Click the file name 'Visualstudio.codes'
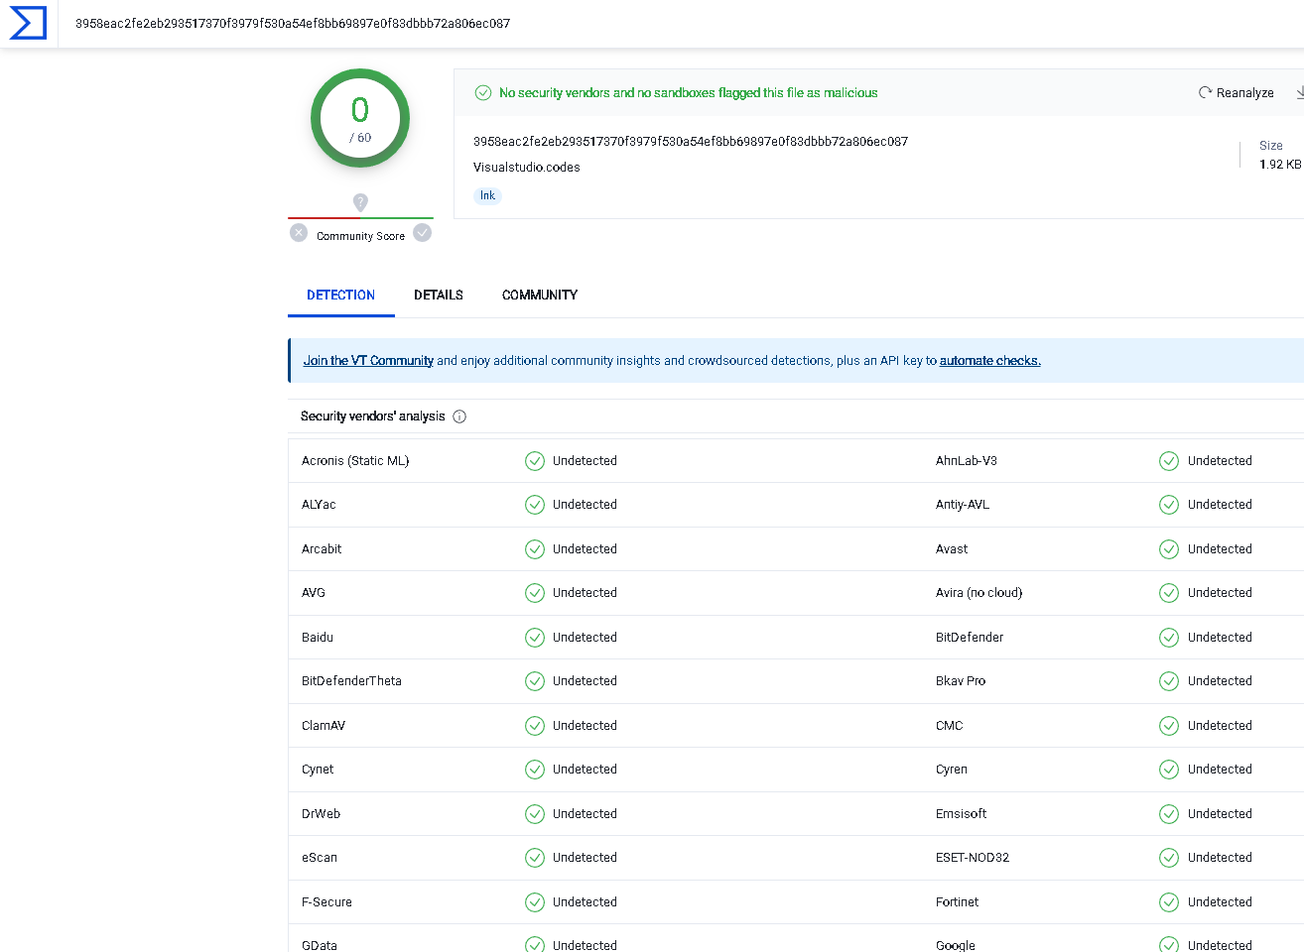The height and width of the screenshot is (952, 1304). coord(527,168)
